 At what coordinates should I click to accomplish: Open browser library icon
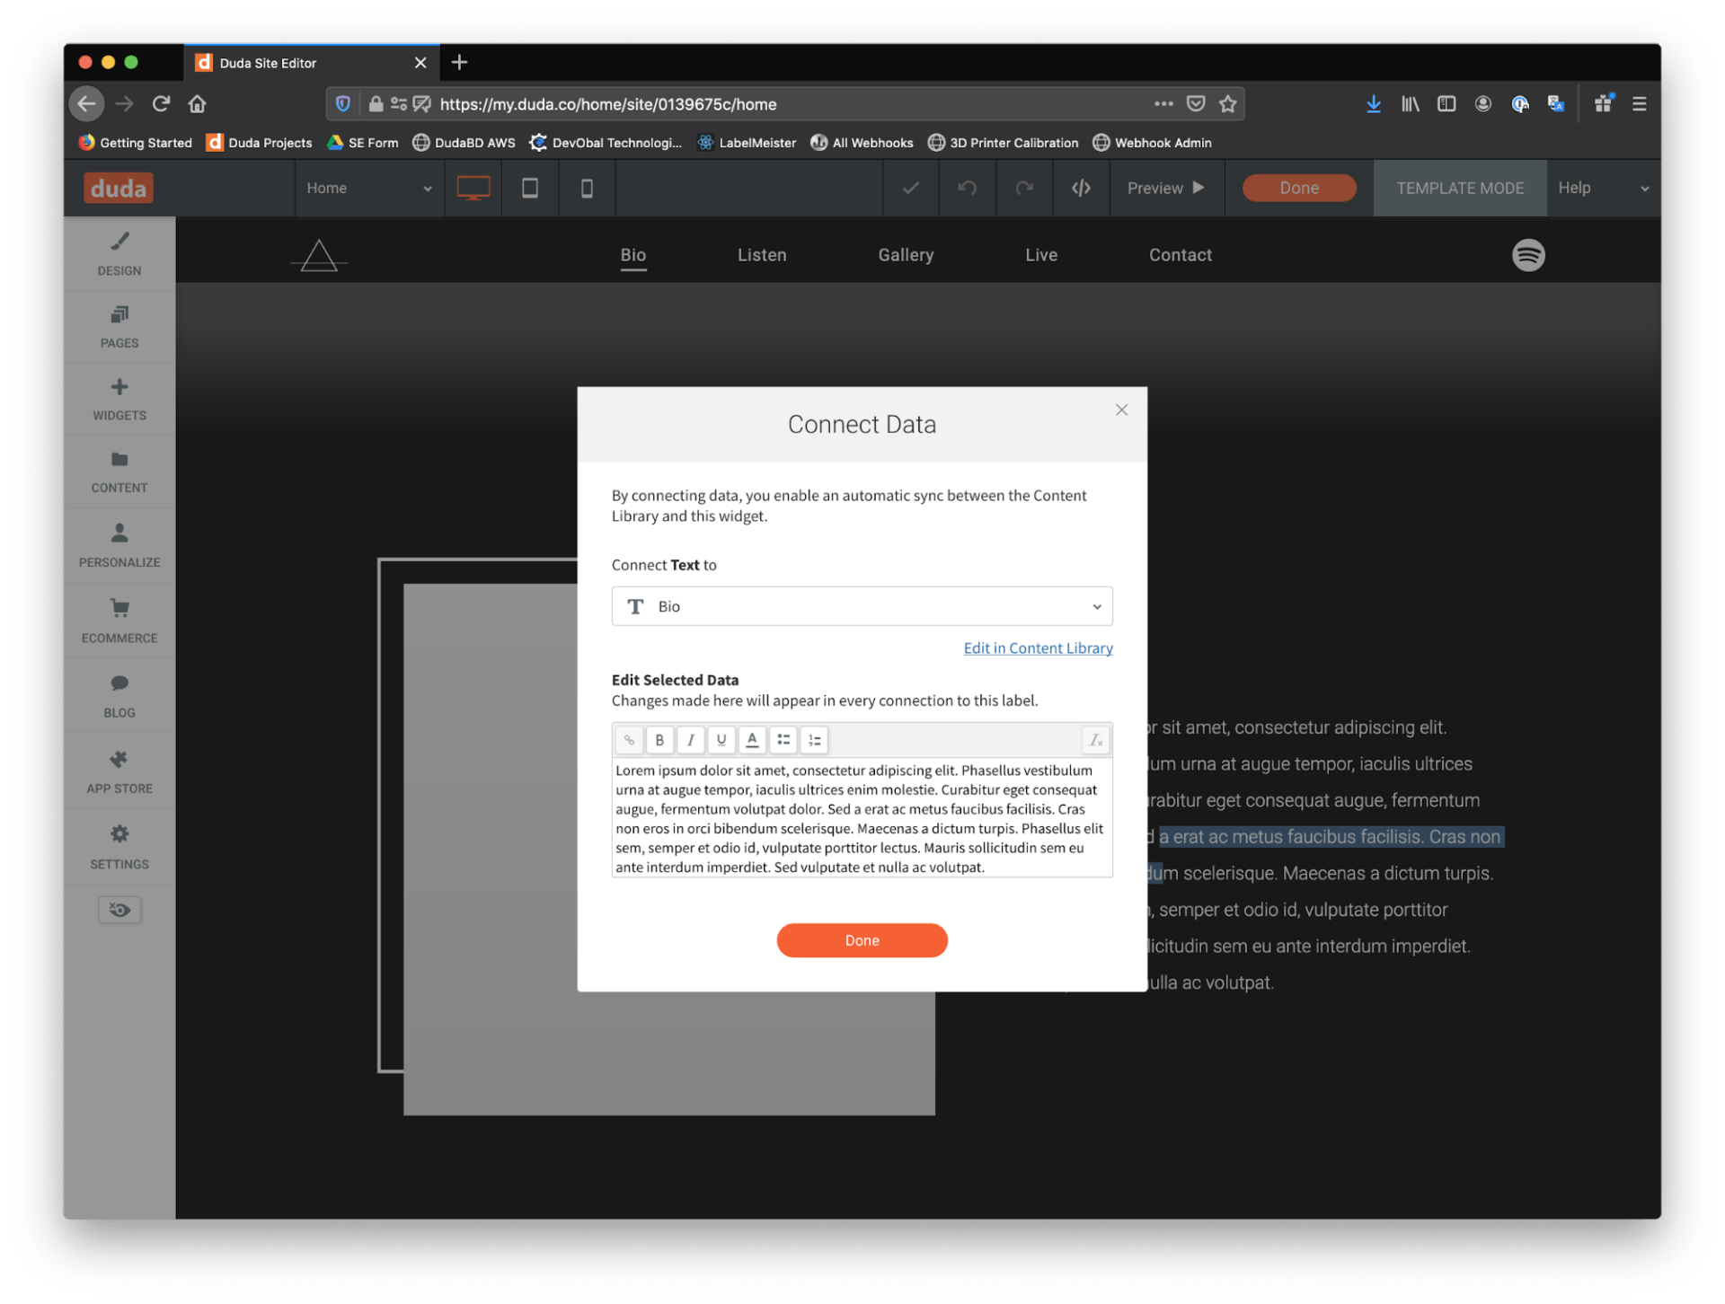click(x=1410, y=104)
